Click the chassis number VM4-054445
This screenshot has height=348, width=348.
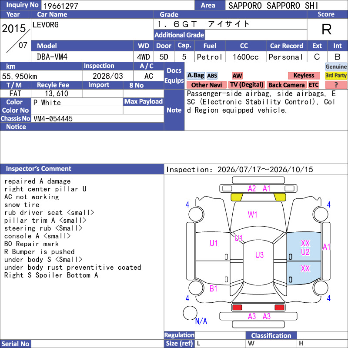click(x=53, y=119)
